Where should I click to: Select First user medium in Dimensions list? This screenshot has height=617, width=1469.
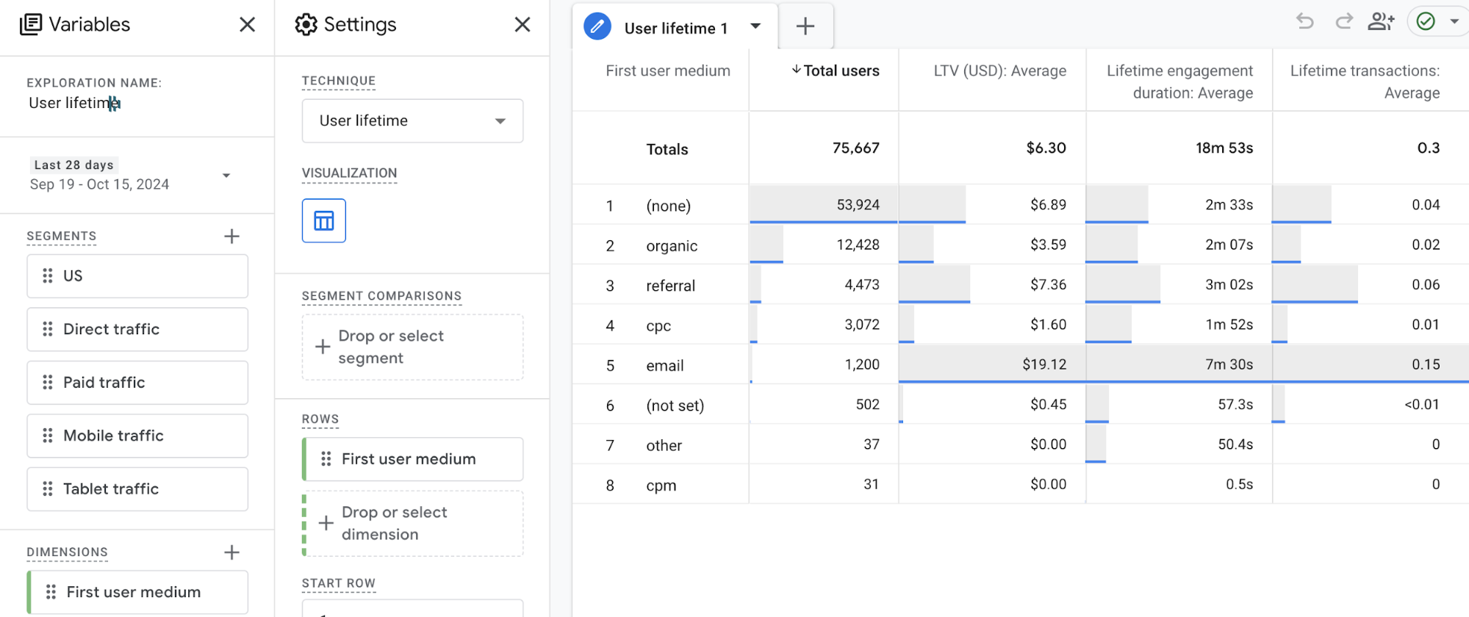click(137, 592)
